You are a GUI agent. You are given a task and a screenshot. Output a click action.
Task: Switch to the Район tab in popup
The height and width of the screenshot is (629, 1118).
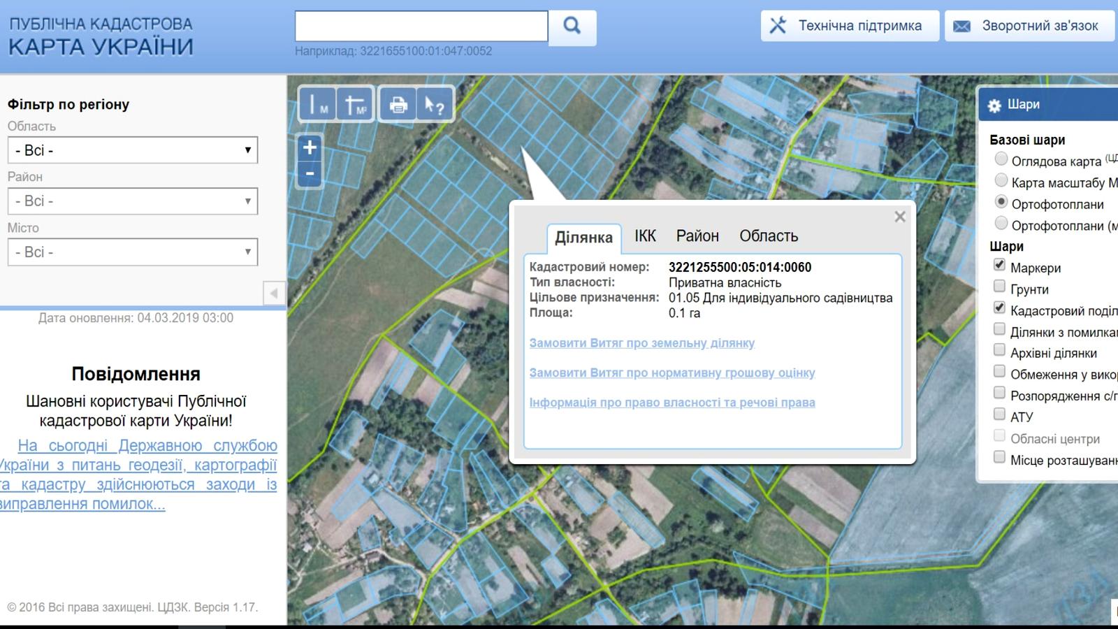(x=697, y=236)
